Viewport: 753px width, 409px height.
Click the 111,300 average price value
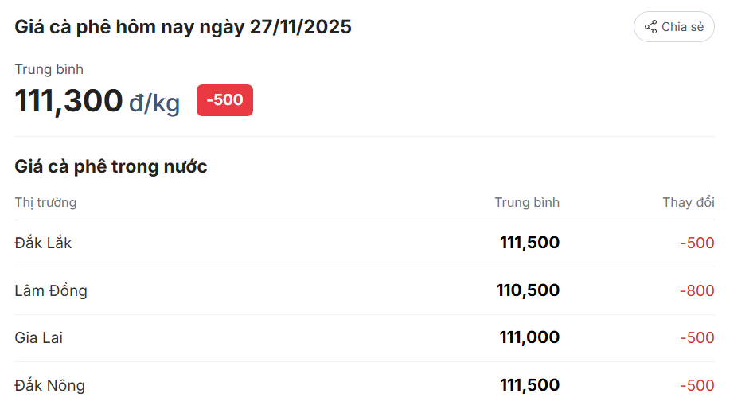[69, 101]
